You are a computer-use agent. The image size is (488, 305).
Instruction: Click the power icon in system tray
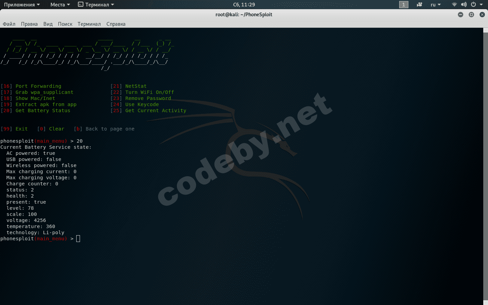coord(473,5)
